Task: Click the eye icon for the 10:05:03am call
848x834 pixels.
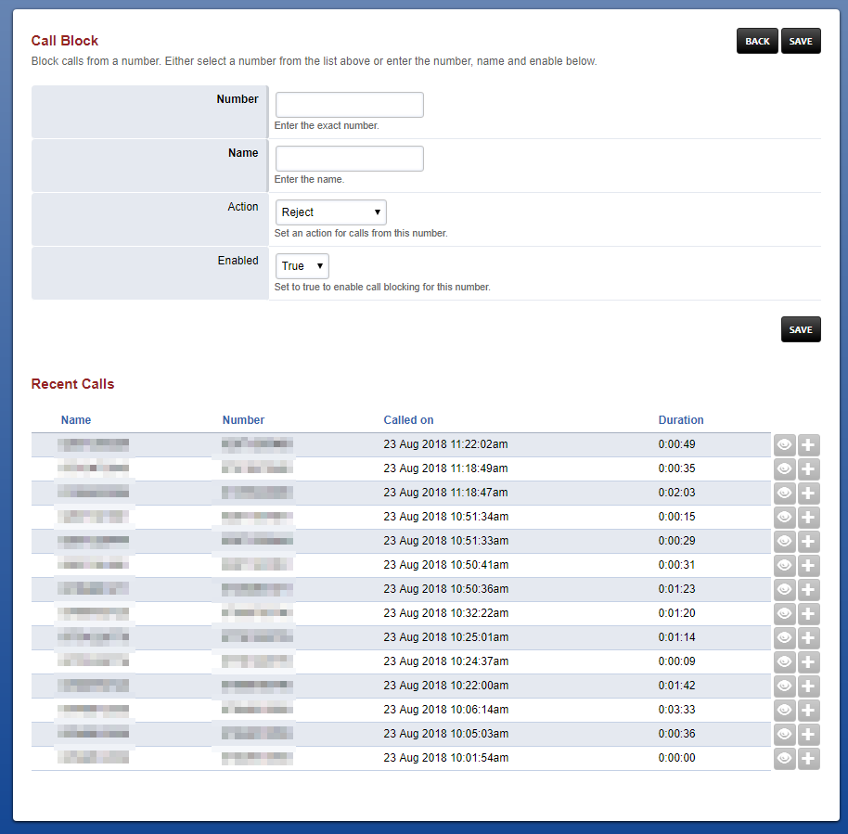Action: tap(784, 735)
